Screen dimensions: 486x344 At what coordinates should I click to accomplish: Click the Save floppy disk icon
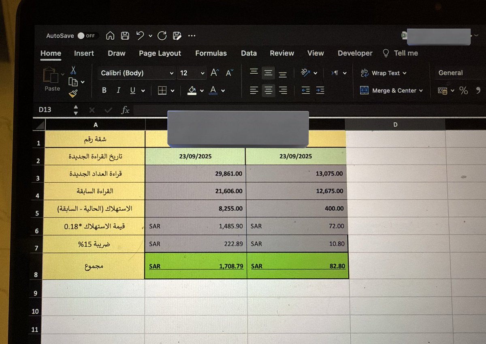click(x=125, y=36)
